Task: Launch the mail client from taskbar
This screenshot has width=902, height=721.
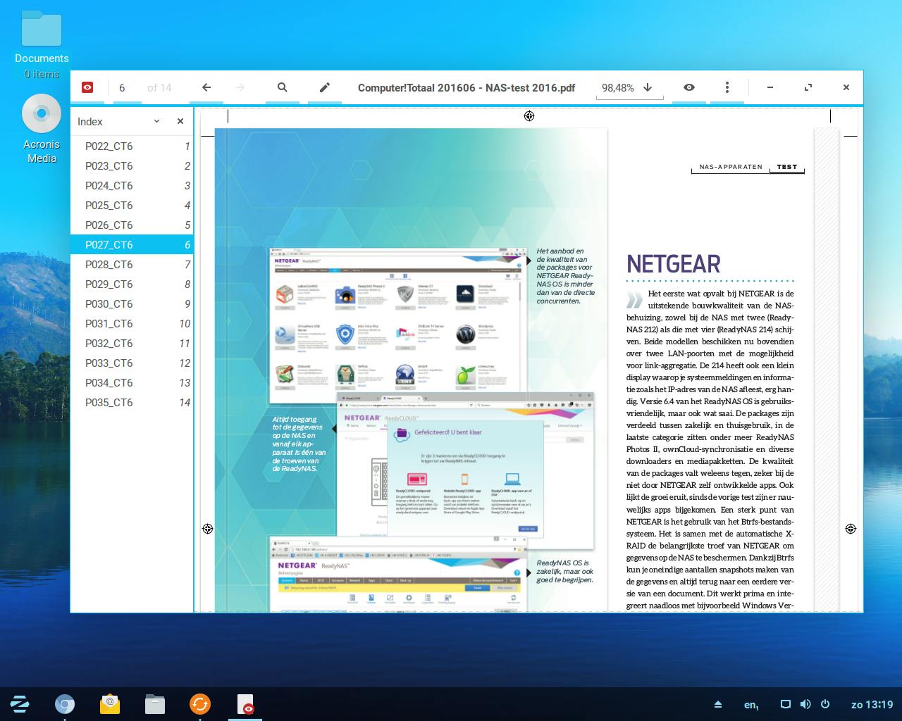Action: click(x=110, y=704)
